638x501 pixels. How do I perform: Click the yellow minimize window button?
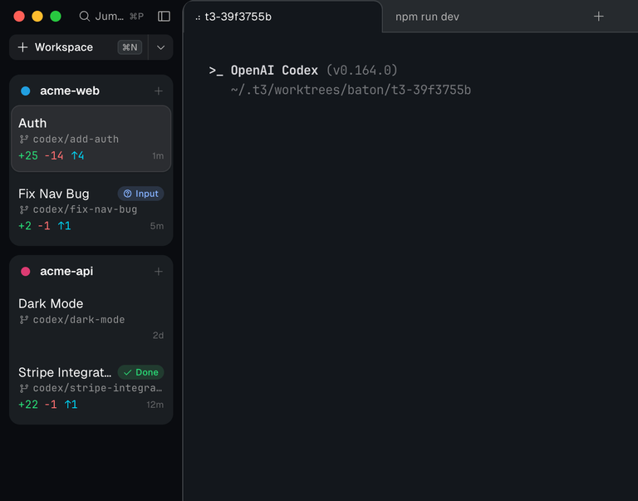(x=37, y=17)
